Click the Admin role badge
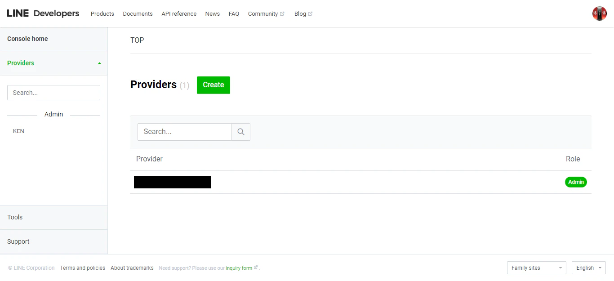Viewport: 614px width, 281px height. tap(576, 182)
